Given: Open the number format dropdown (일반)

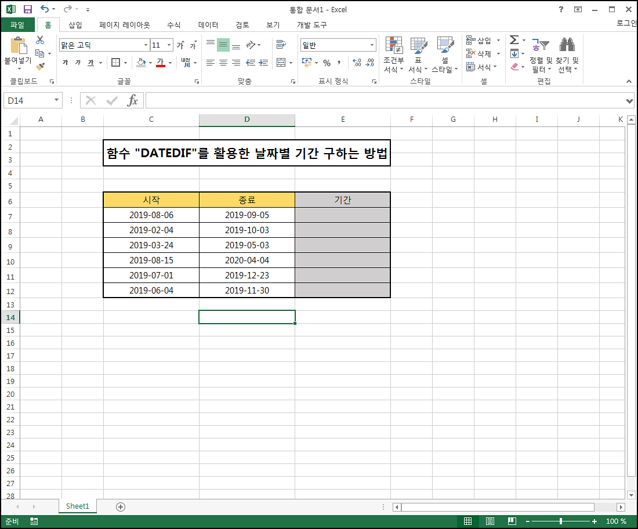Looking at the screenshot, I should pos(372,45).
